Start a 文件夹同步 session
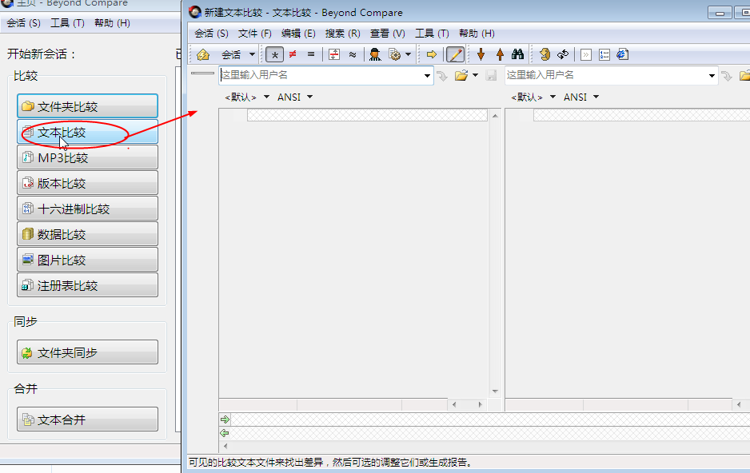The image size is (750, 473). point(87,352)
